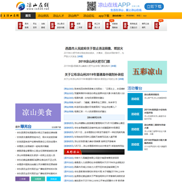This screenshot has height=182, width=182.
Task: Open the 凉山人才 nav item
Action: click(58, 16)
